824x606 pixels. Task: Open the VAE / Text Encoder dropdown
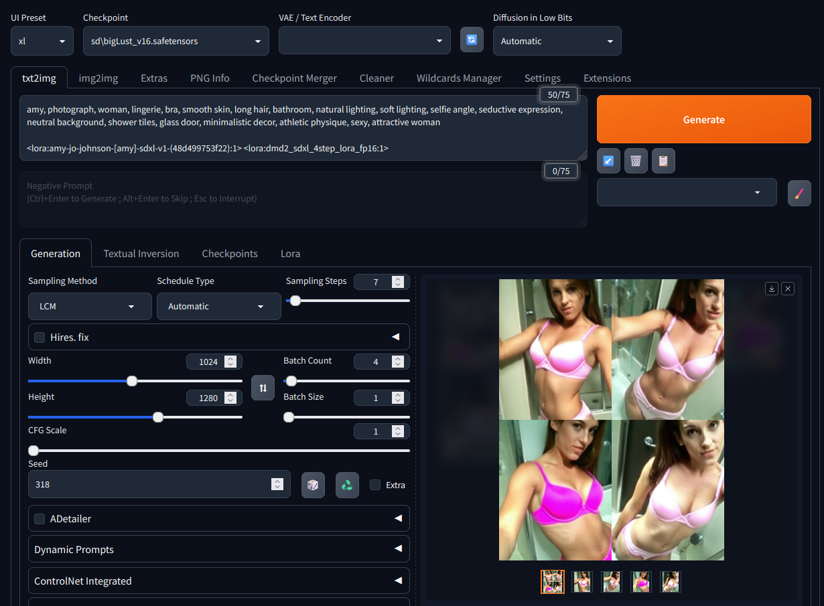click(364, 41)
